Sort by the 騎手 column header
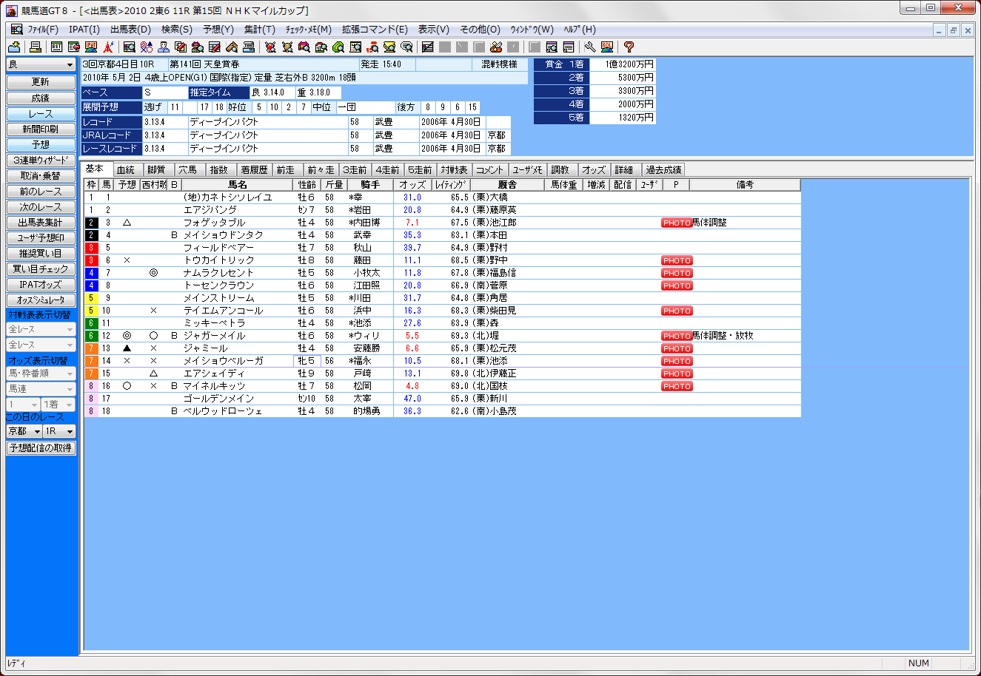981x676 pixels. [370, 185]
